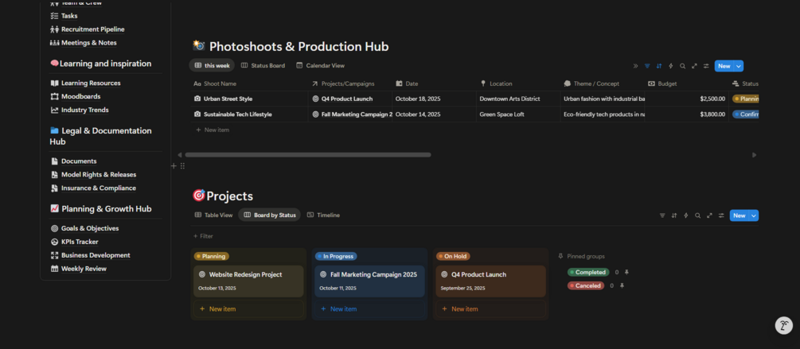Unpin the Completed group
This screenshot has width=800, height=349.
tap(626, 272)
